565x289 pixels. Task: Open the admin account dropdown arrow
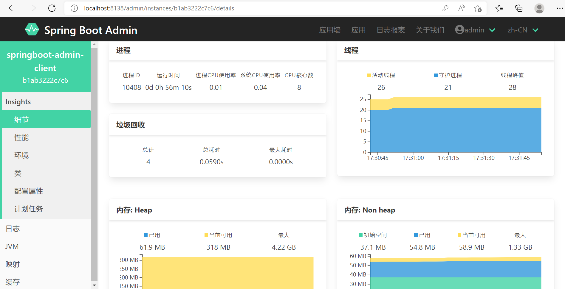[x=492, y=30]
